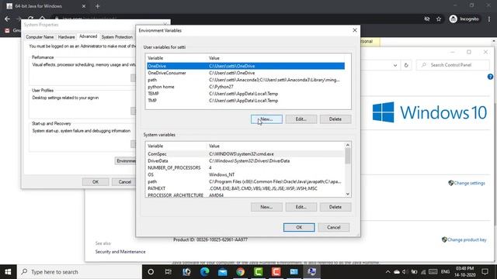Click Change settings link in Control Panel
497x279 pixels.
469,183
